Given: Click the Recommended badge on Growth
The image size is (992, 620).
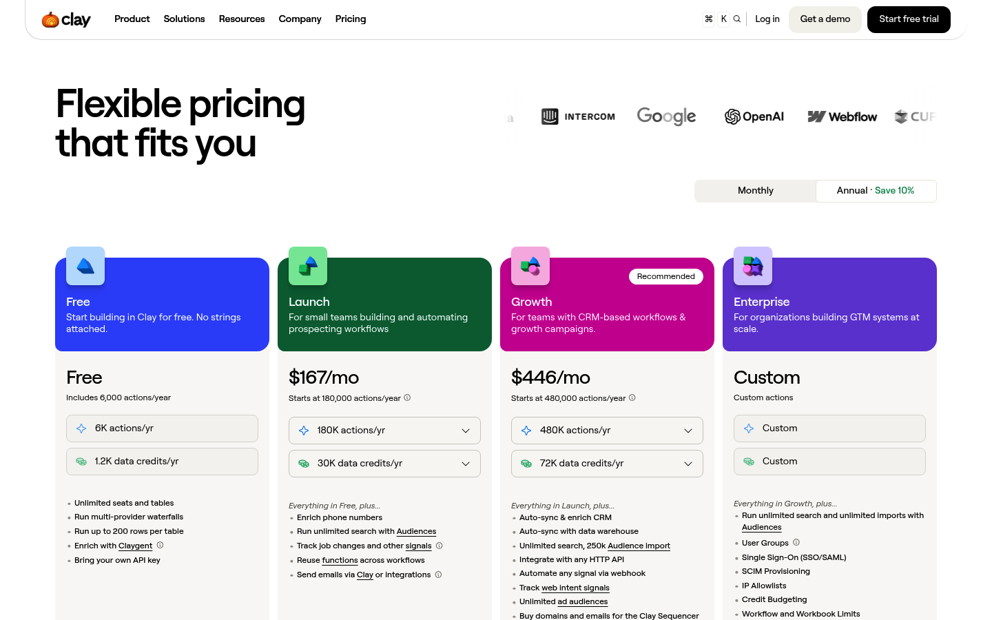Looking at the screenshot, I should coord(666,276).
